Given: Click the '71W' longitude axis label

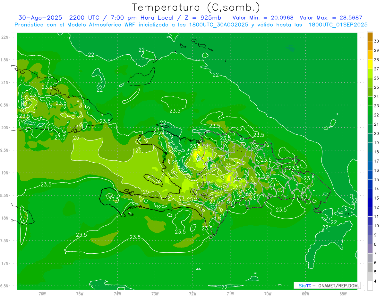Looking at the screenshot, I should pyautogui.click(x=230, y=293).
